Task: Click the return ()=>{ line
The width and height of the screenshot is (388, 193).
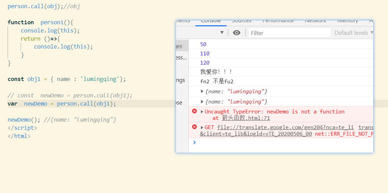Action: (x=41, y=39)
